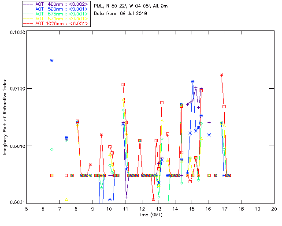Select the blue asterisk peak near 15 GMT
Image resolution: width=282 pixels, height=226 pixels.
click(x=193, y=82)
